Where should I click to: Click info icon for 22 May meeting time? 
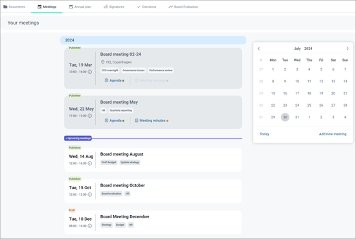pyautogui.click(x=90, y=116)
